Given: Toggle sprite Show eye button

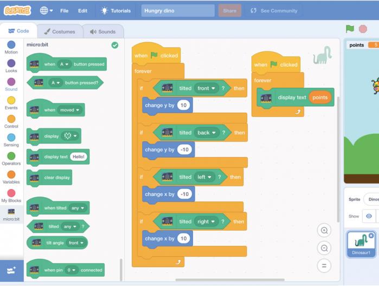Looking at the screenshot, I should [x=369, y=216].
